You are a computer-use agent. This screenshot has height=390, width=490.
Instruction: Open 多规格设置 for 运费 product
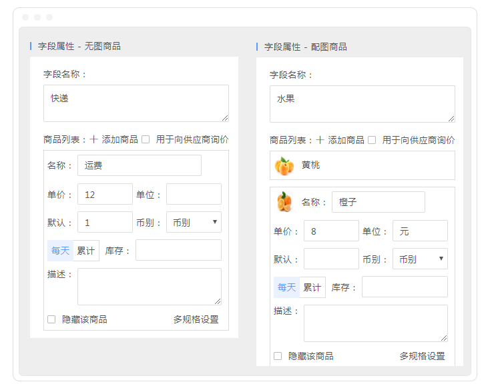196,319
